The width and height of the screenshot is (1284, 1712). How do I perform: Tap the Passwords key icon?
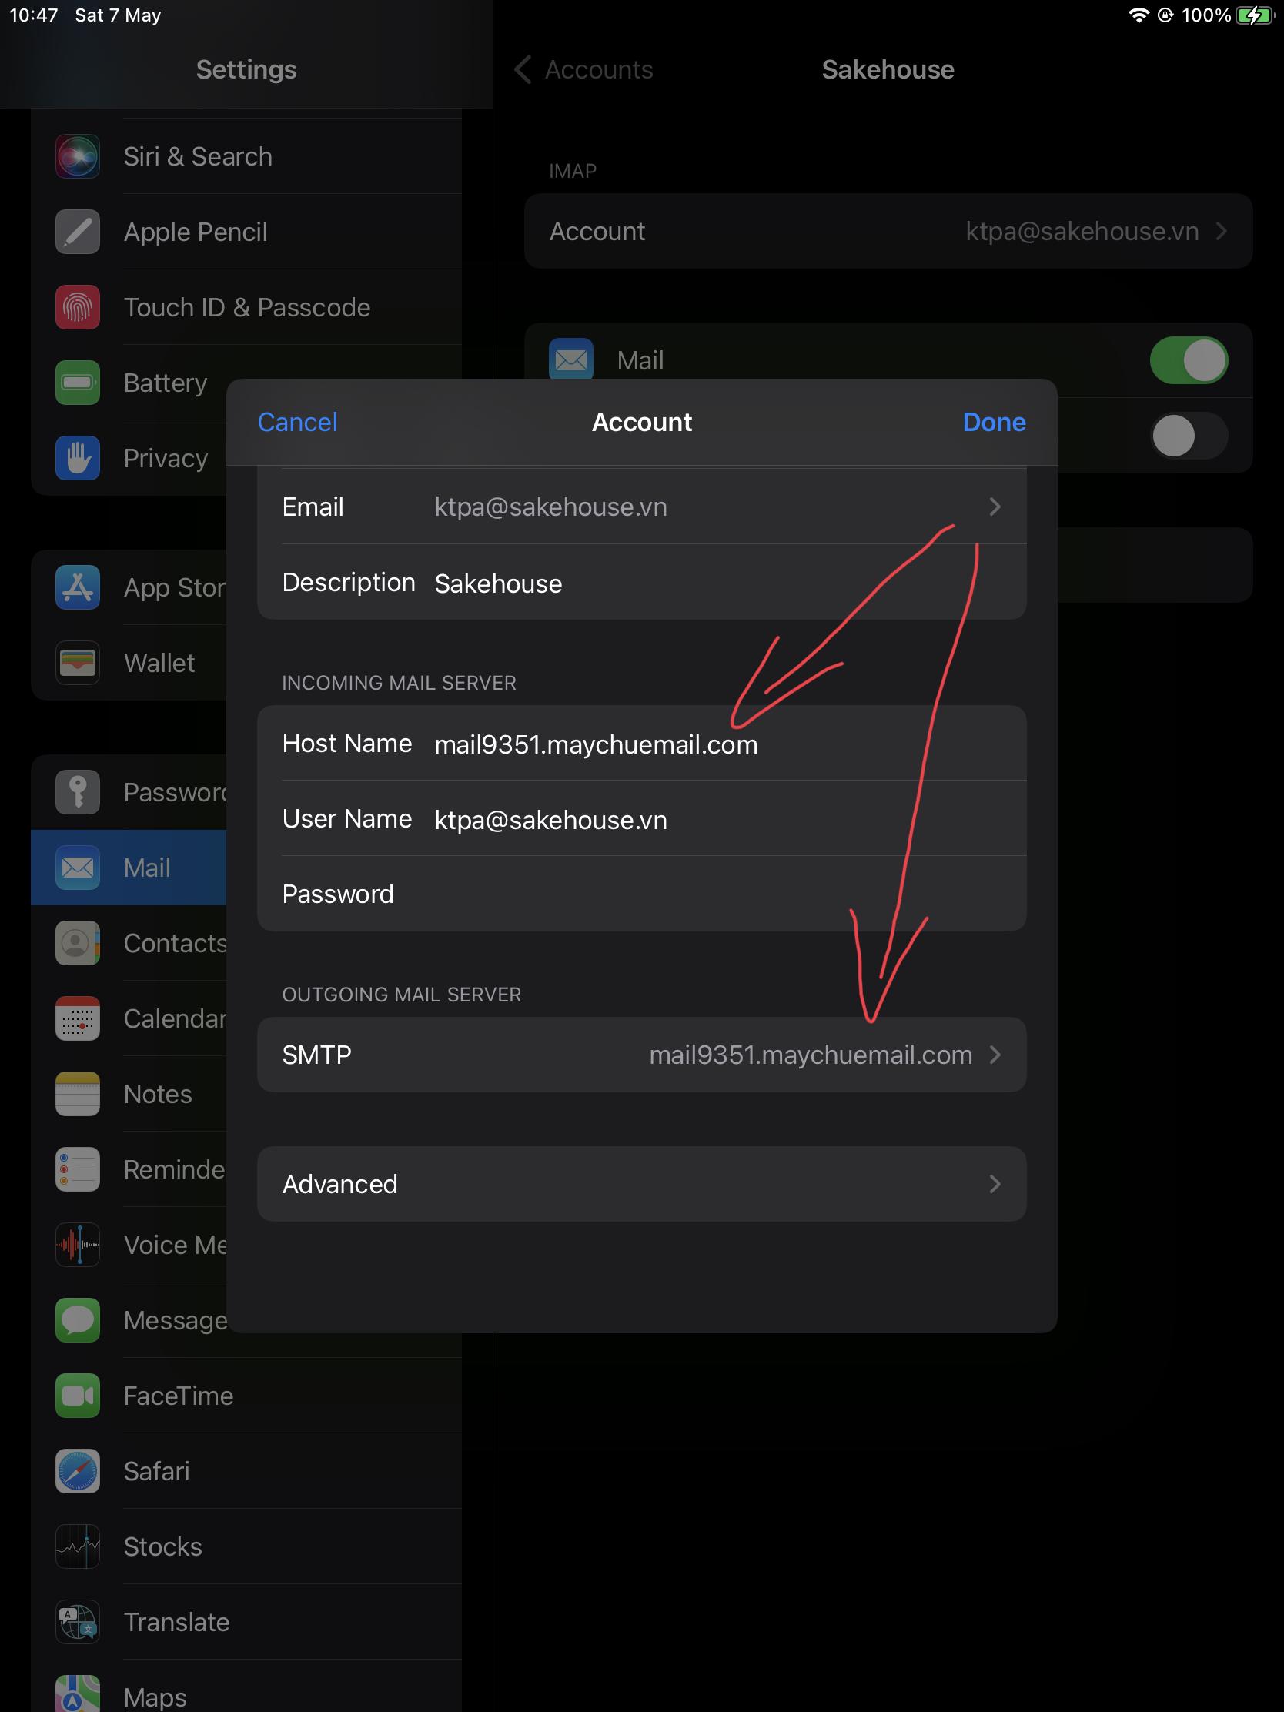pyautogui.click(x=78, y=792)
